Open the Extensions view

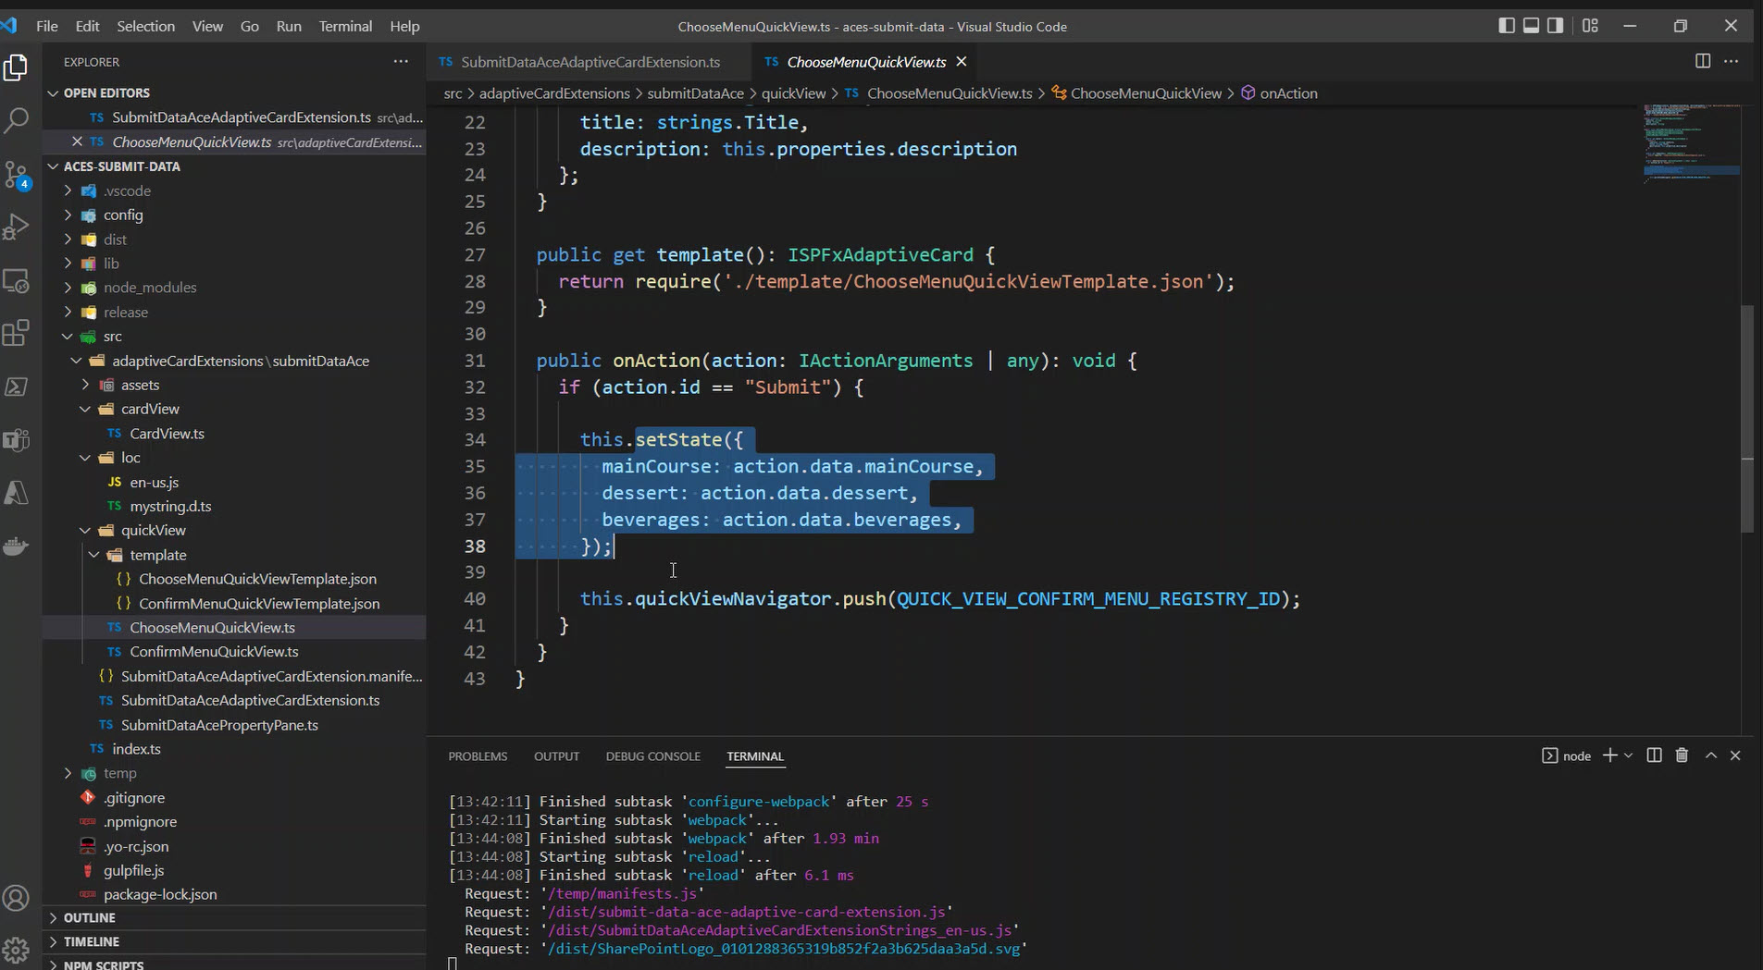point(17,334)
